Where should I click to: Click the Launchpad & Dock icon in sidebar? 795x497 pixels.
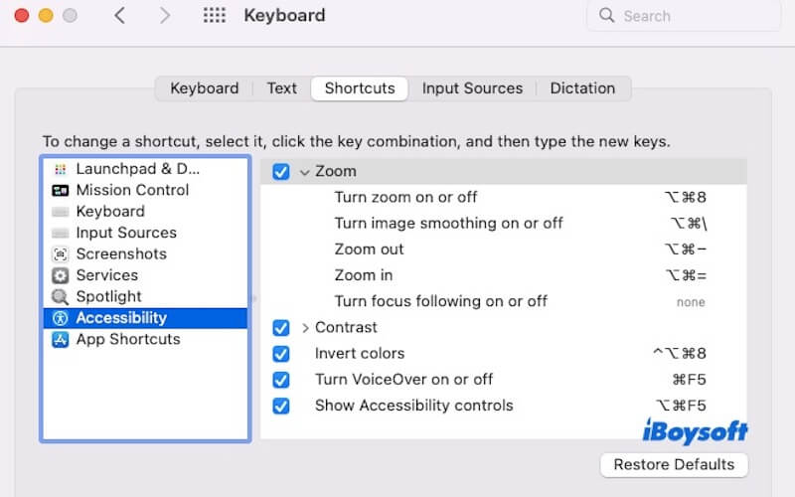tap(61, 169)
